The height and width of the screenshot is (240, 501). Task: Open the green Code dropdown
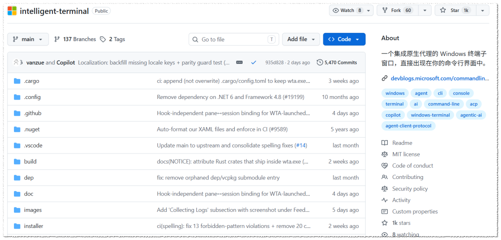[x=344, y=39]
